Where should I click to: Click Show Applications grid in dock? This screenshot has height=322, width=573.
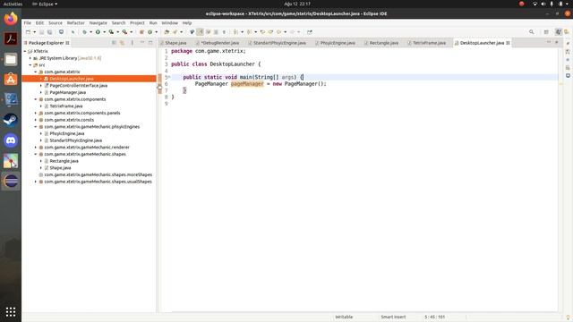pos(11,312)
